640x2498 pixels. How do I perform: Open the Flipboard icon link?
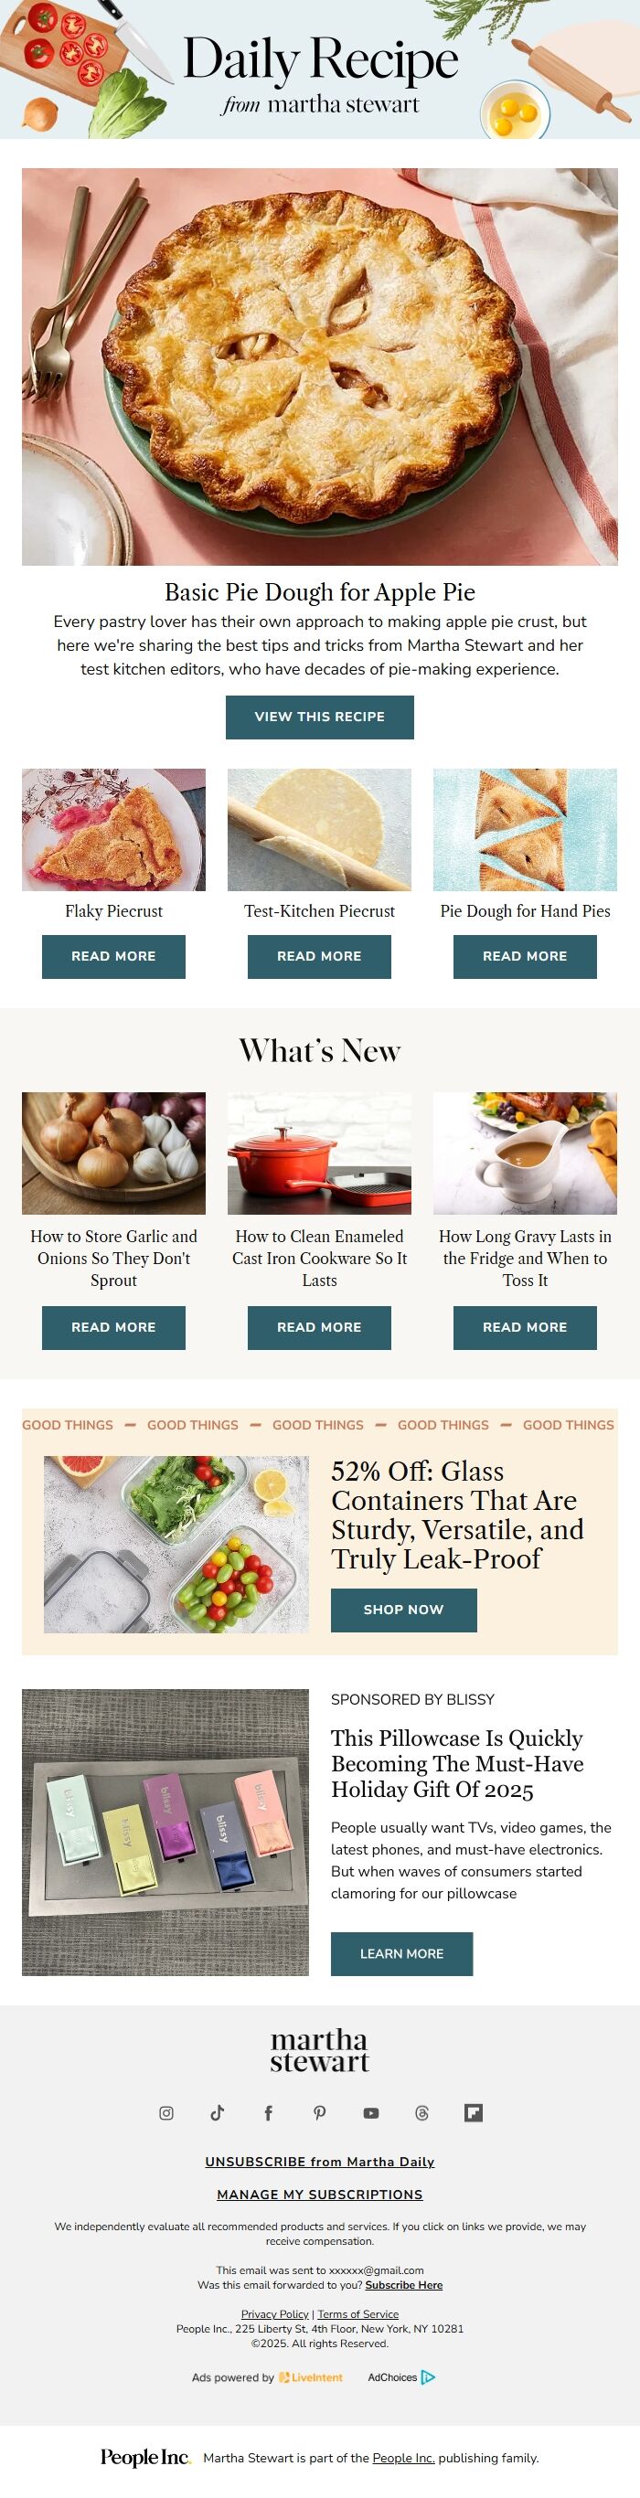(x=474, y=2113)
